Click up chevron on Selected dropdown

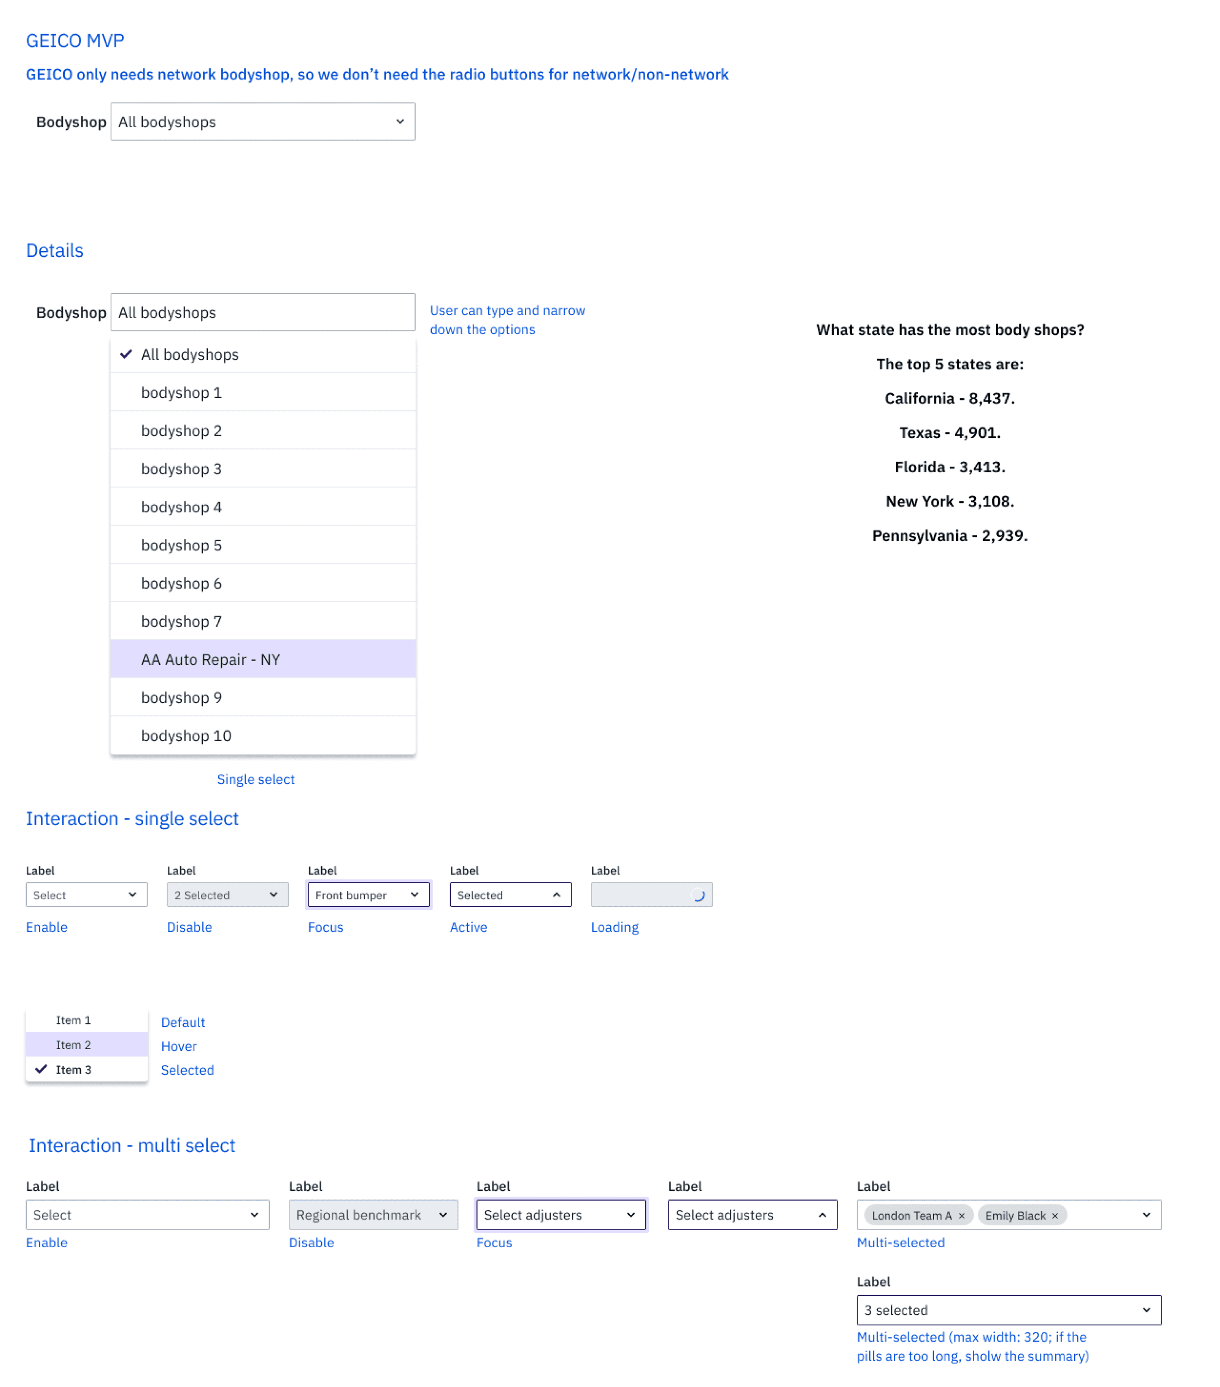click(x=557, y=894)
